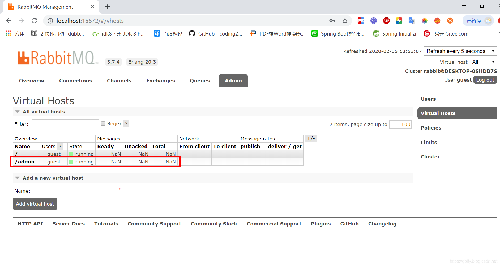Screen dimensions: 500x266
Task: Toggle columns with the +/- button
Action: (x=311, y=138)
